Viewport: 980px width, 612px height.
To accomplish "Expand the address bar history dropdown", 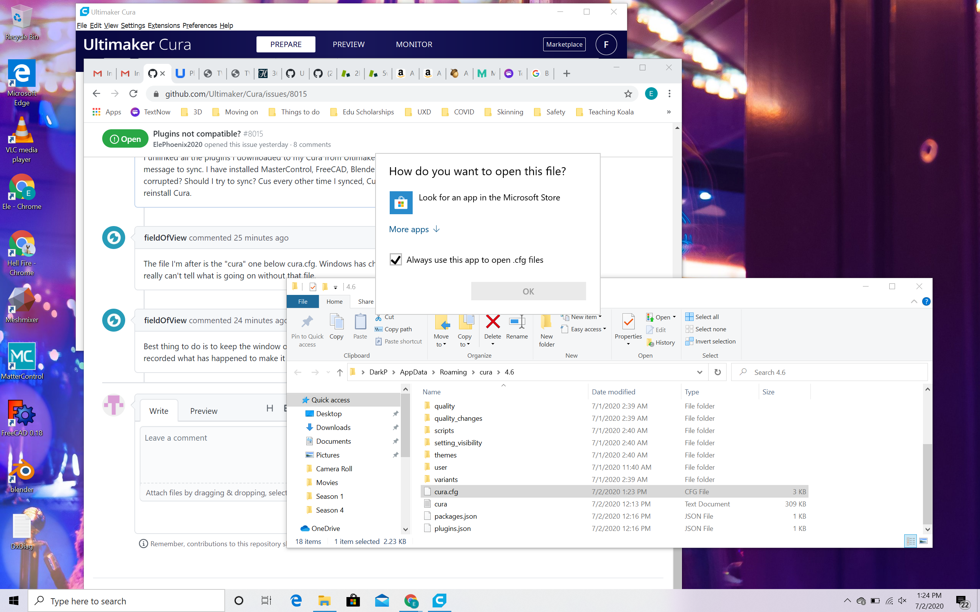I will point(699,372).
